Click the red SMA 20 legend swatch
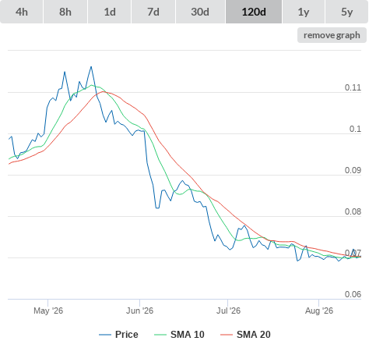This screenshot has width=369, height=355. tap(227, 335)
